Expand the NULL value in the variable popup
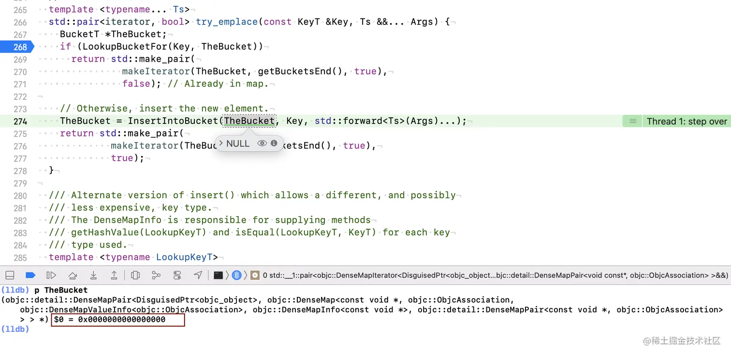 (x=220, y=143)
